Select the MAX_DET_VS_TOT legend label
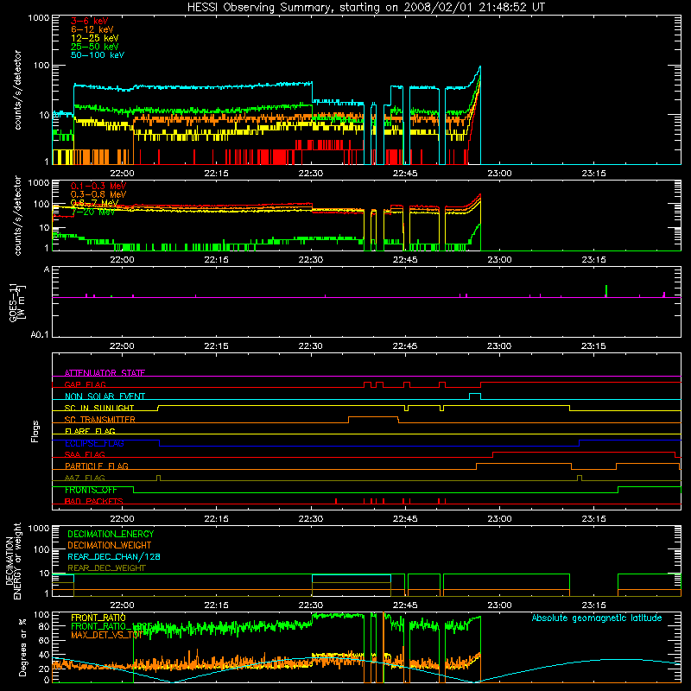Image resolution: width=691 pixels, height=691 pixels. coord(106,635)
